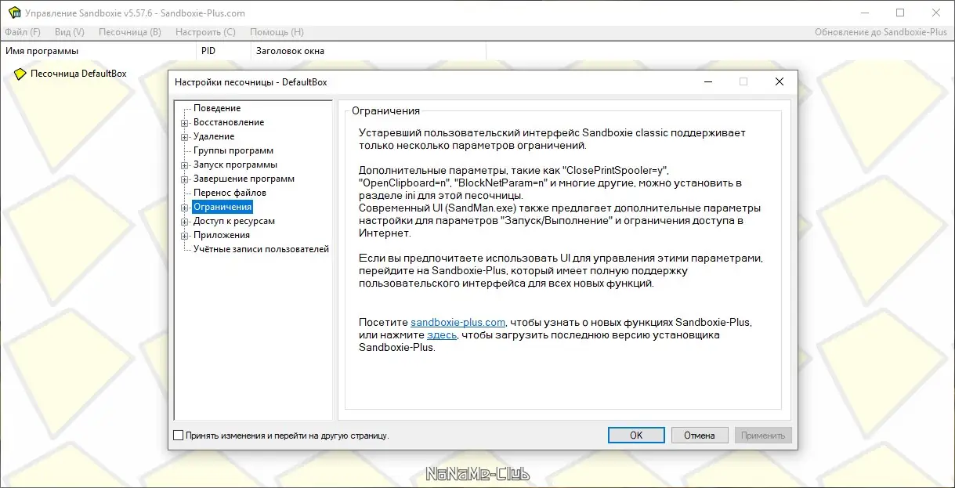This screenshot has height=488, width=955.
Task: Select Удаление in settings tree
Action: (214, 136)
